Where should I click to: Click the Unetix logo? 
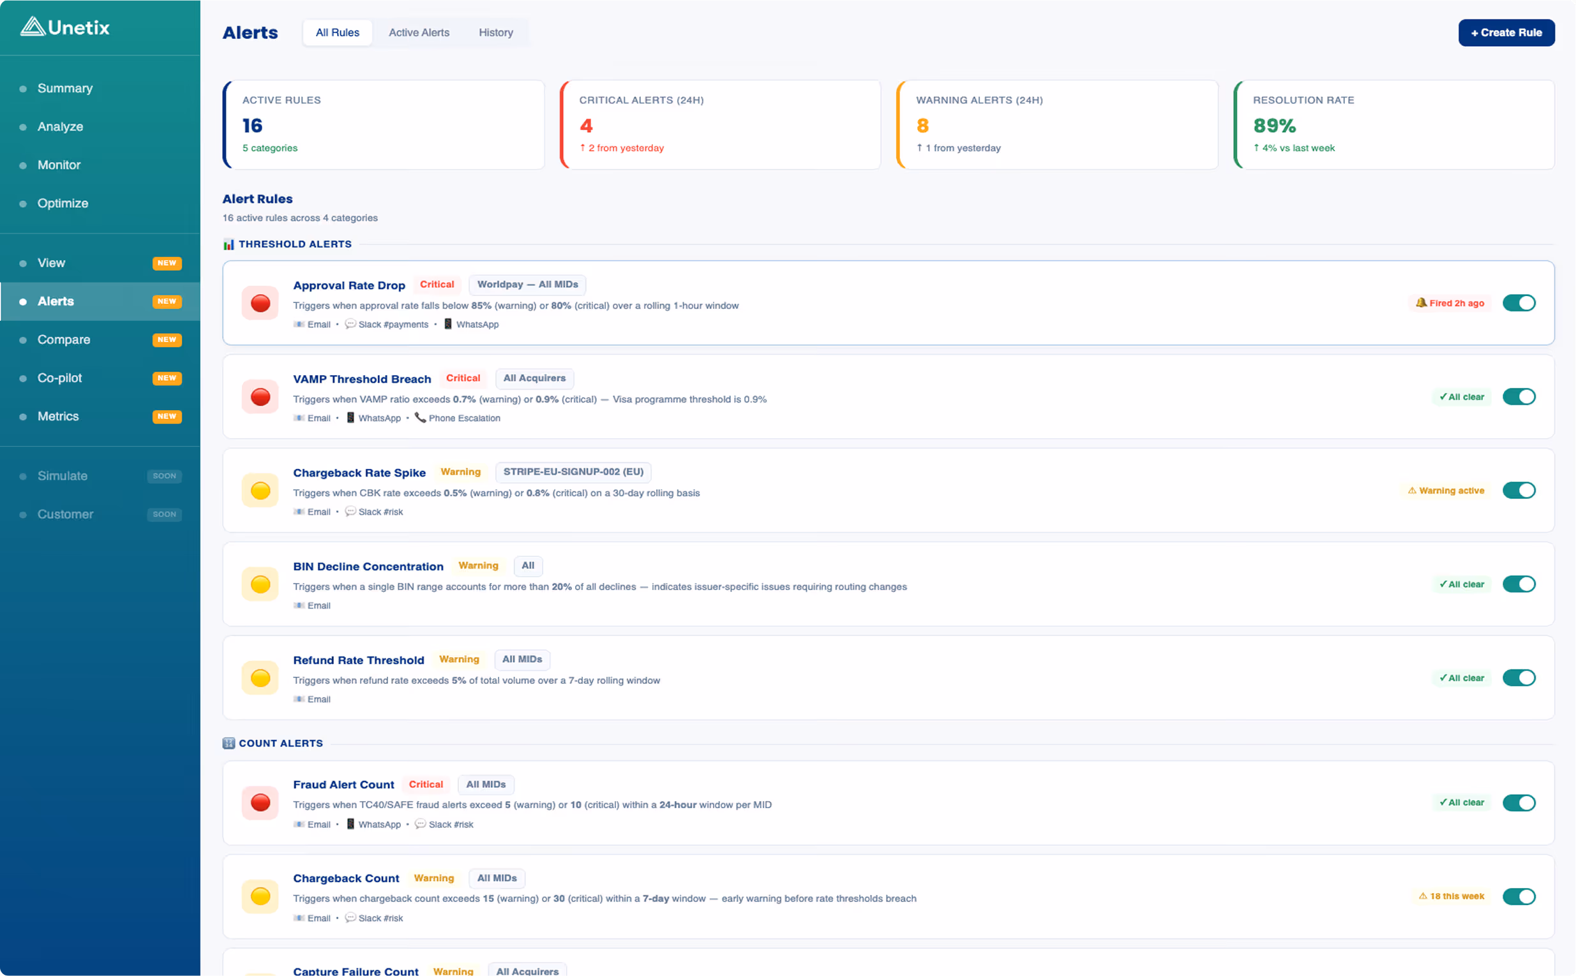[64, 27]
